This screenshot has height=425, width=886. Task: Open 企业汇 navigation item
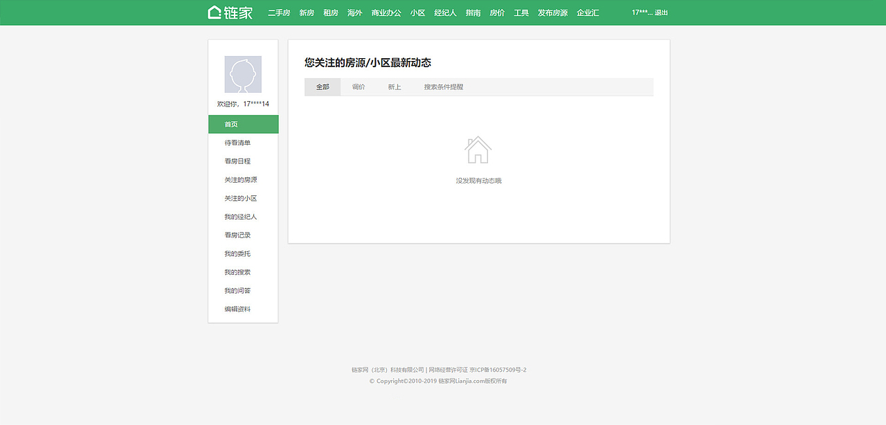tap(588, 13)
